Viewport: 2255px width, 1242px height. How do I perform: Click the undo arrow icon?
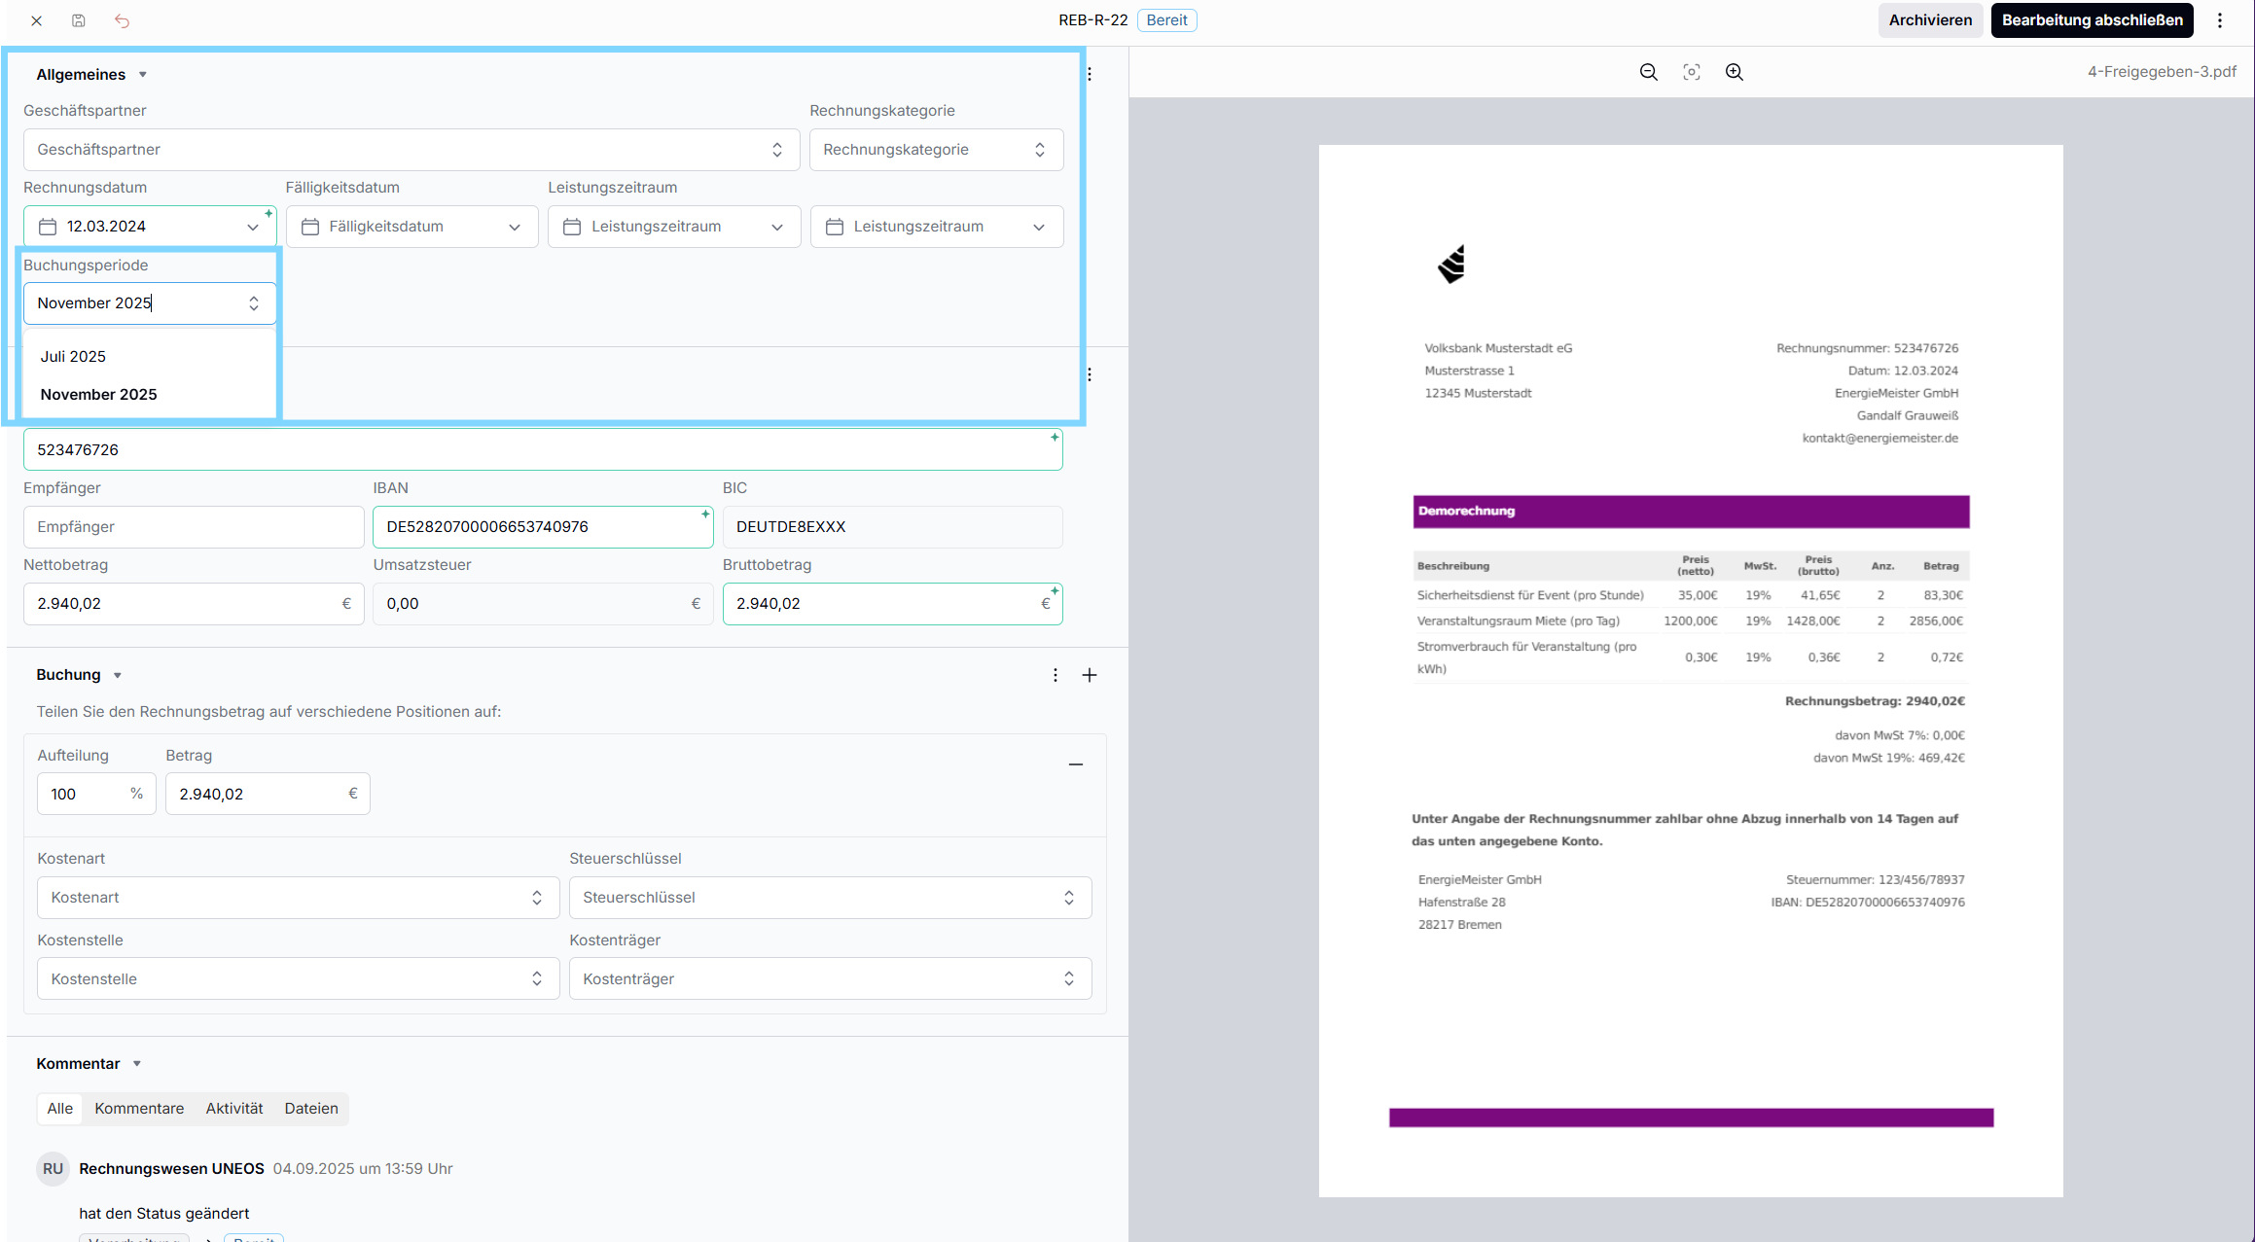pyautogui.click(x=122, y=20)
